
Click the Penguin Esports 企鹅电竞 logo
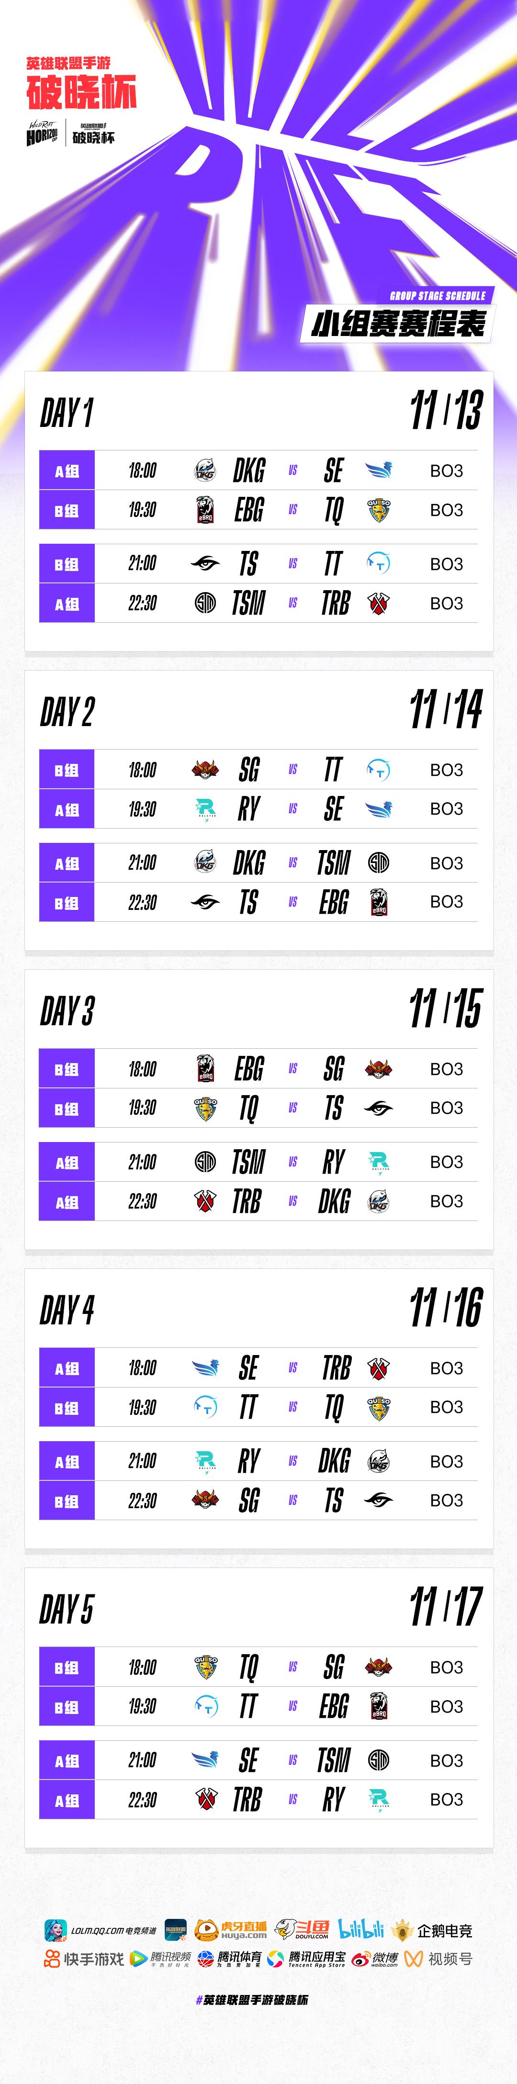pyautogui.click(x=432, y=1930)
